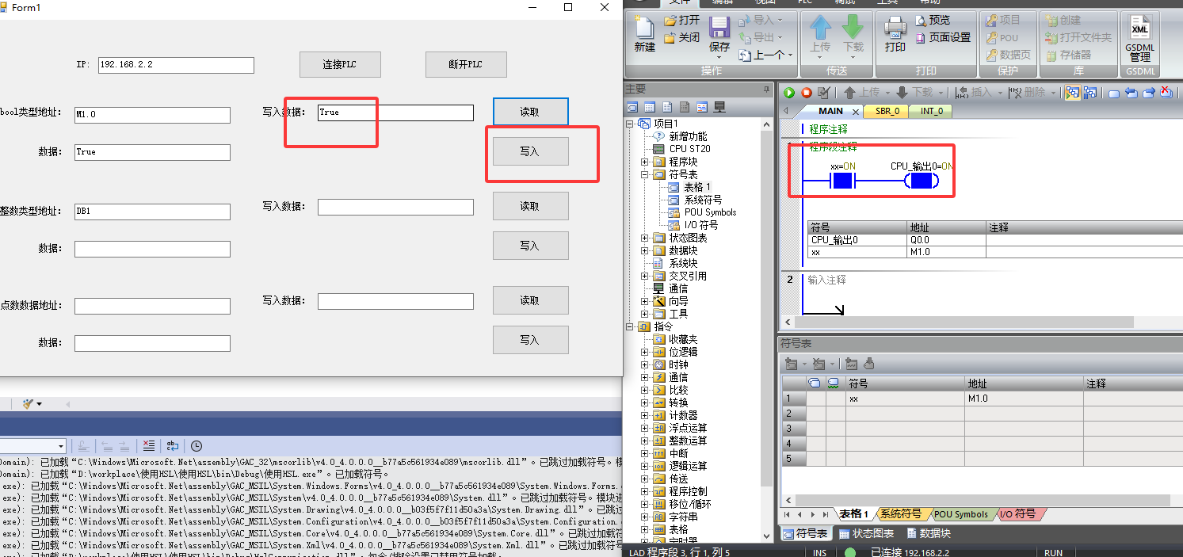Expand the 位逻辑 instruction branch
The width and height of the screenshot is (1183, 557).
click(644, 351)
